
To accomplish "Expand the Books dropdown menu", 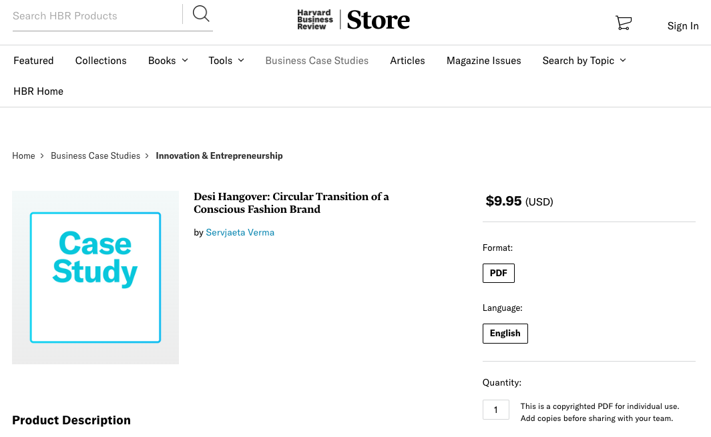I will click(168, 61).
